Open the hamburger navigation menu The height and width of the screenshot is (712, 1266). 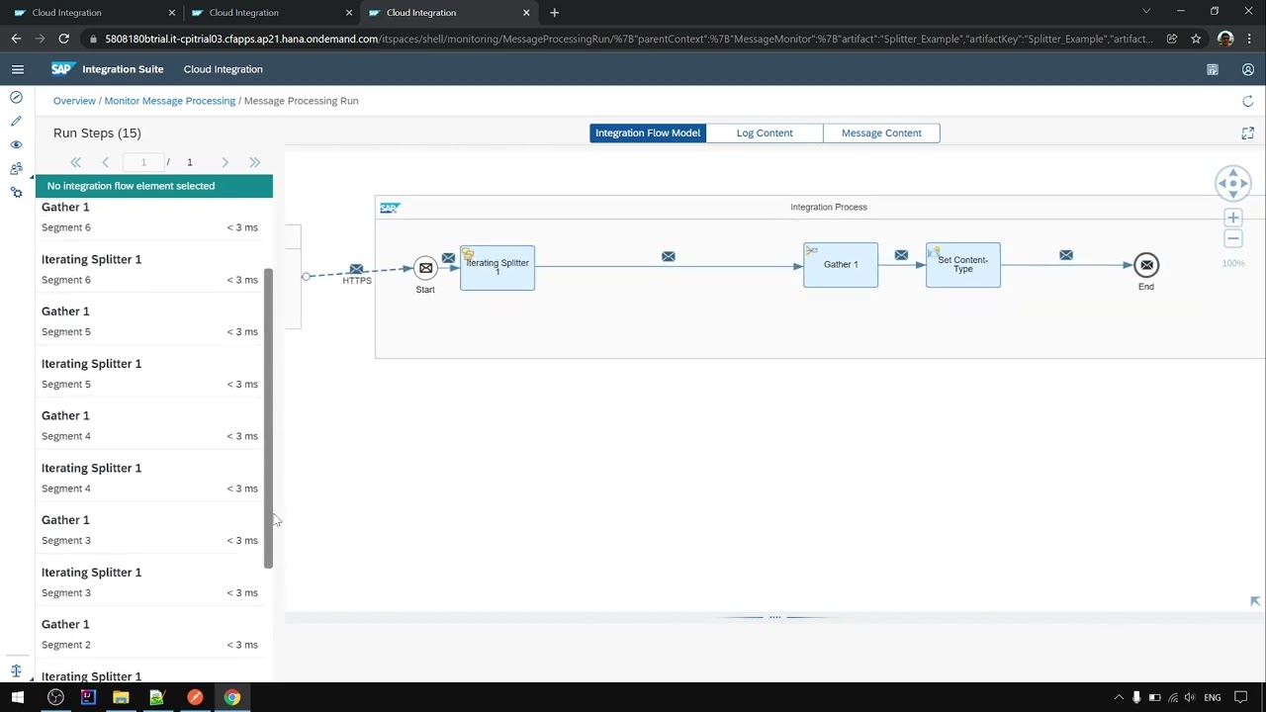pos(18,69)
